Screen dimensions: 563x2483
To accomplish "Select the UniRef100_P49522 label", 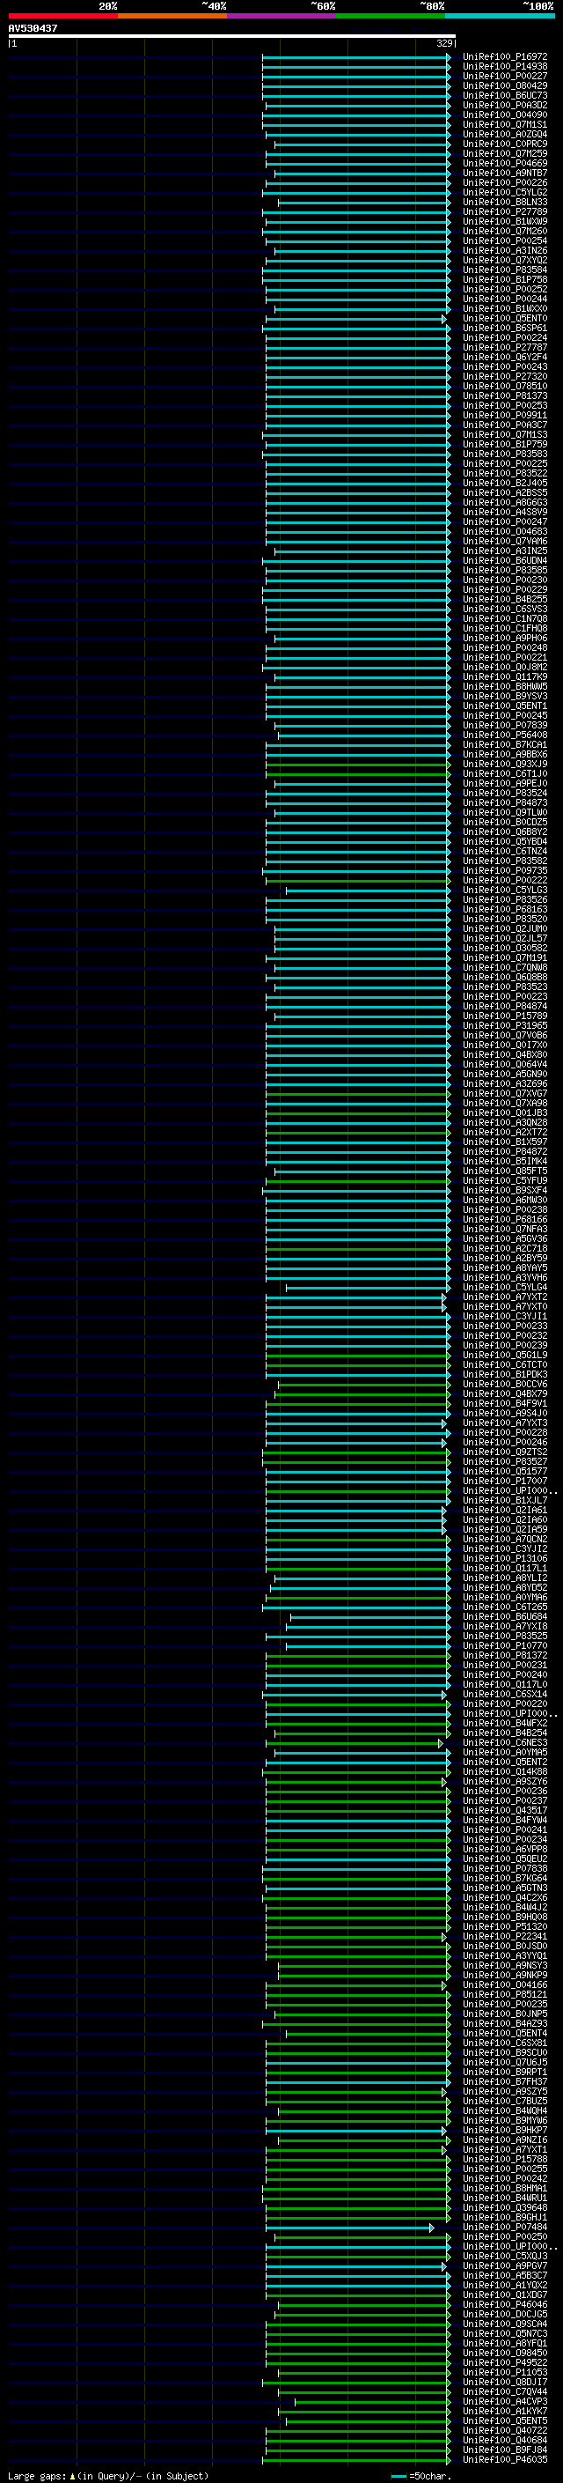I will (504, 2362).
